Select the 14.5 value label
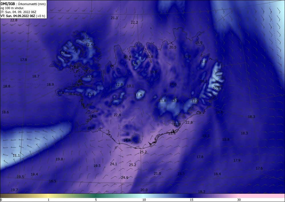Image resolution: width=285 pixels, height=202 pixels. [x=93, y=117]
